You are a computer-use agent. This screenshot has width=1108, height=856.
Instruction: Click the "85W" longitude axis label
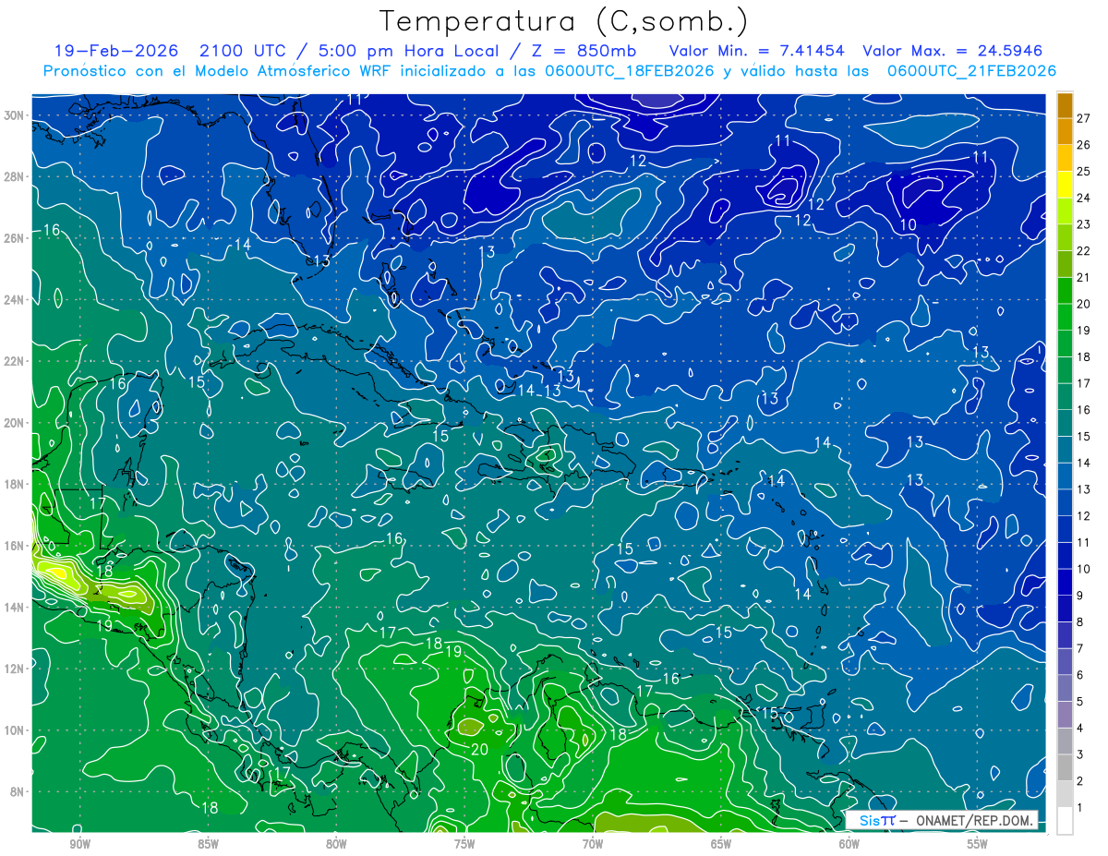[208, 844]
